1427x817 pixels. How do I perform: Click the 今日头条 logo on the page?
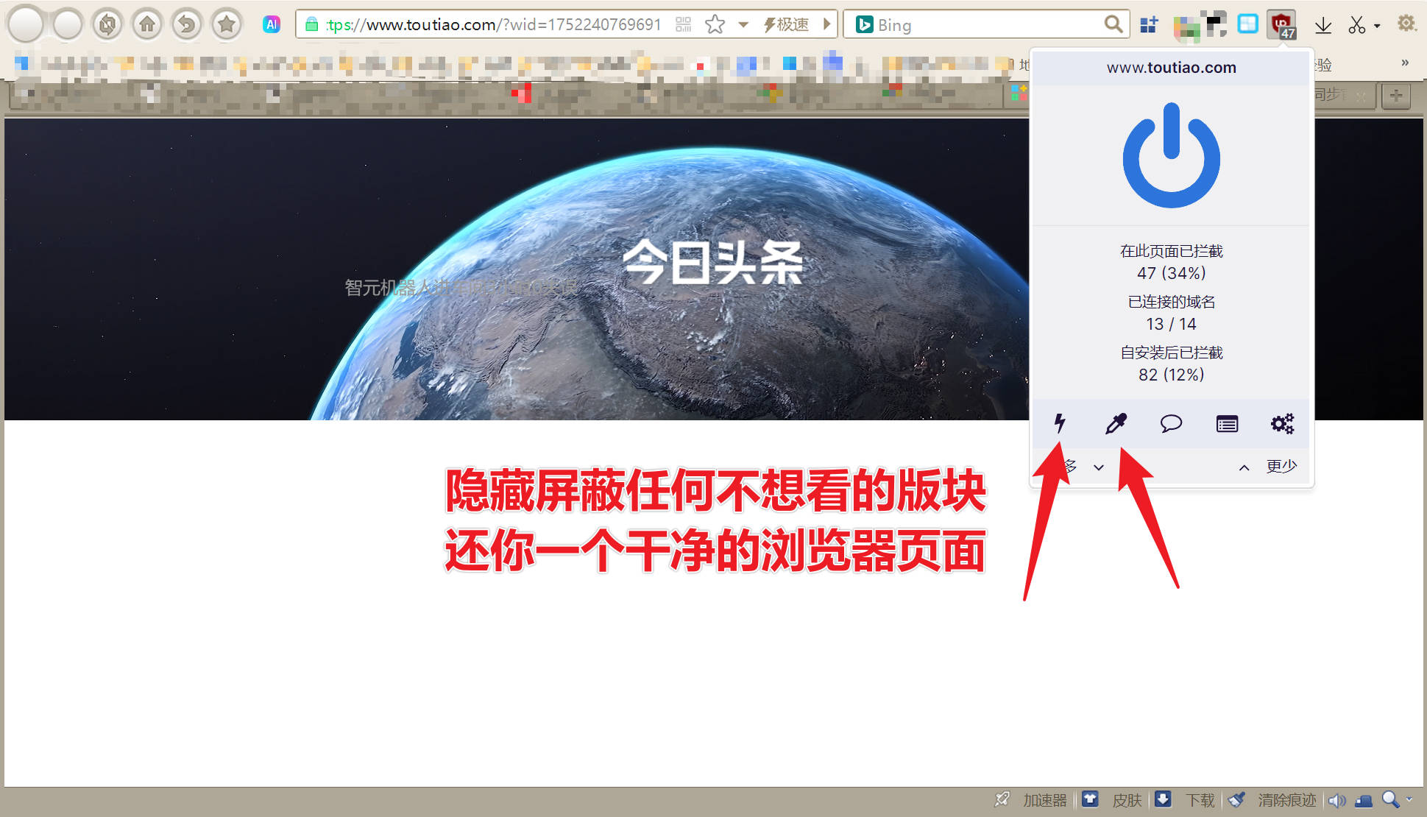(x=712, y=261)
